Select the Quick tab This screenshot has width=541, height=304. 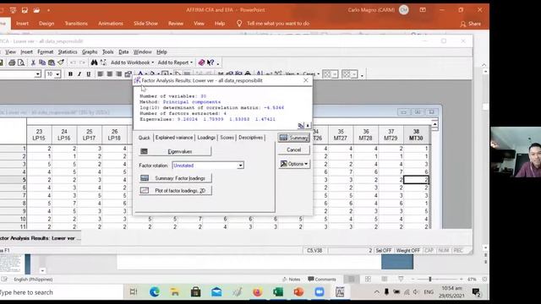pos(145,138)
